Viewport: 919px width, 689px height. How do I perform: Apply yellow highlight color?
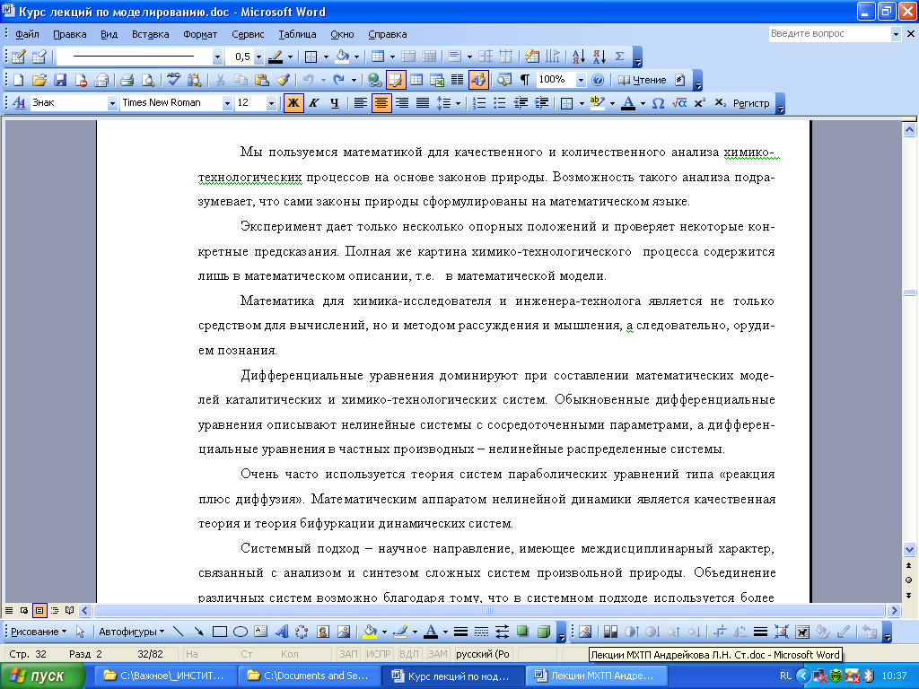click(597, 103)
